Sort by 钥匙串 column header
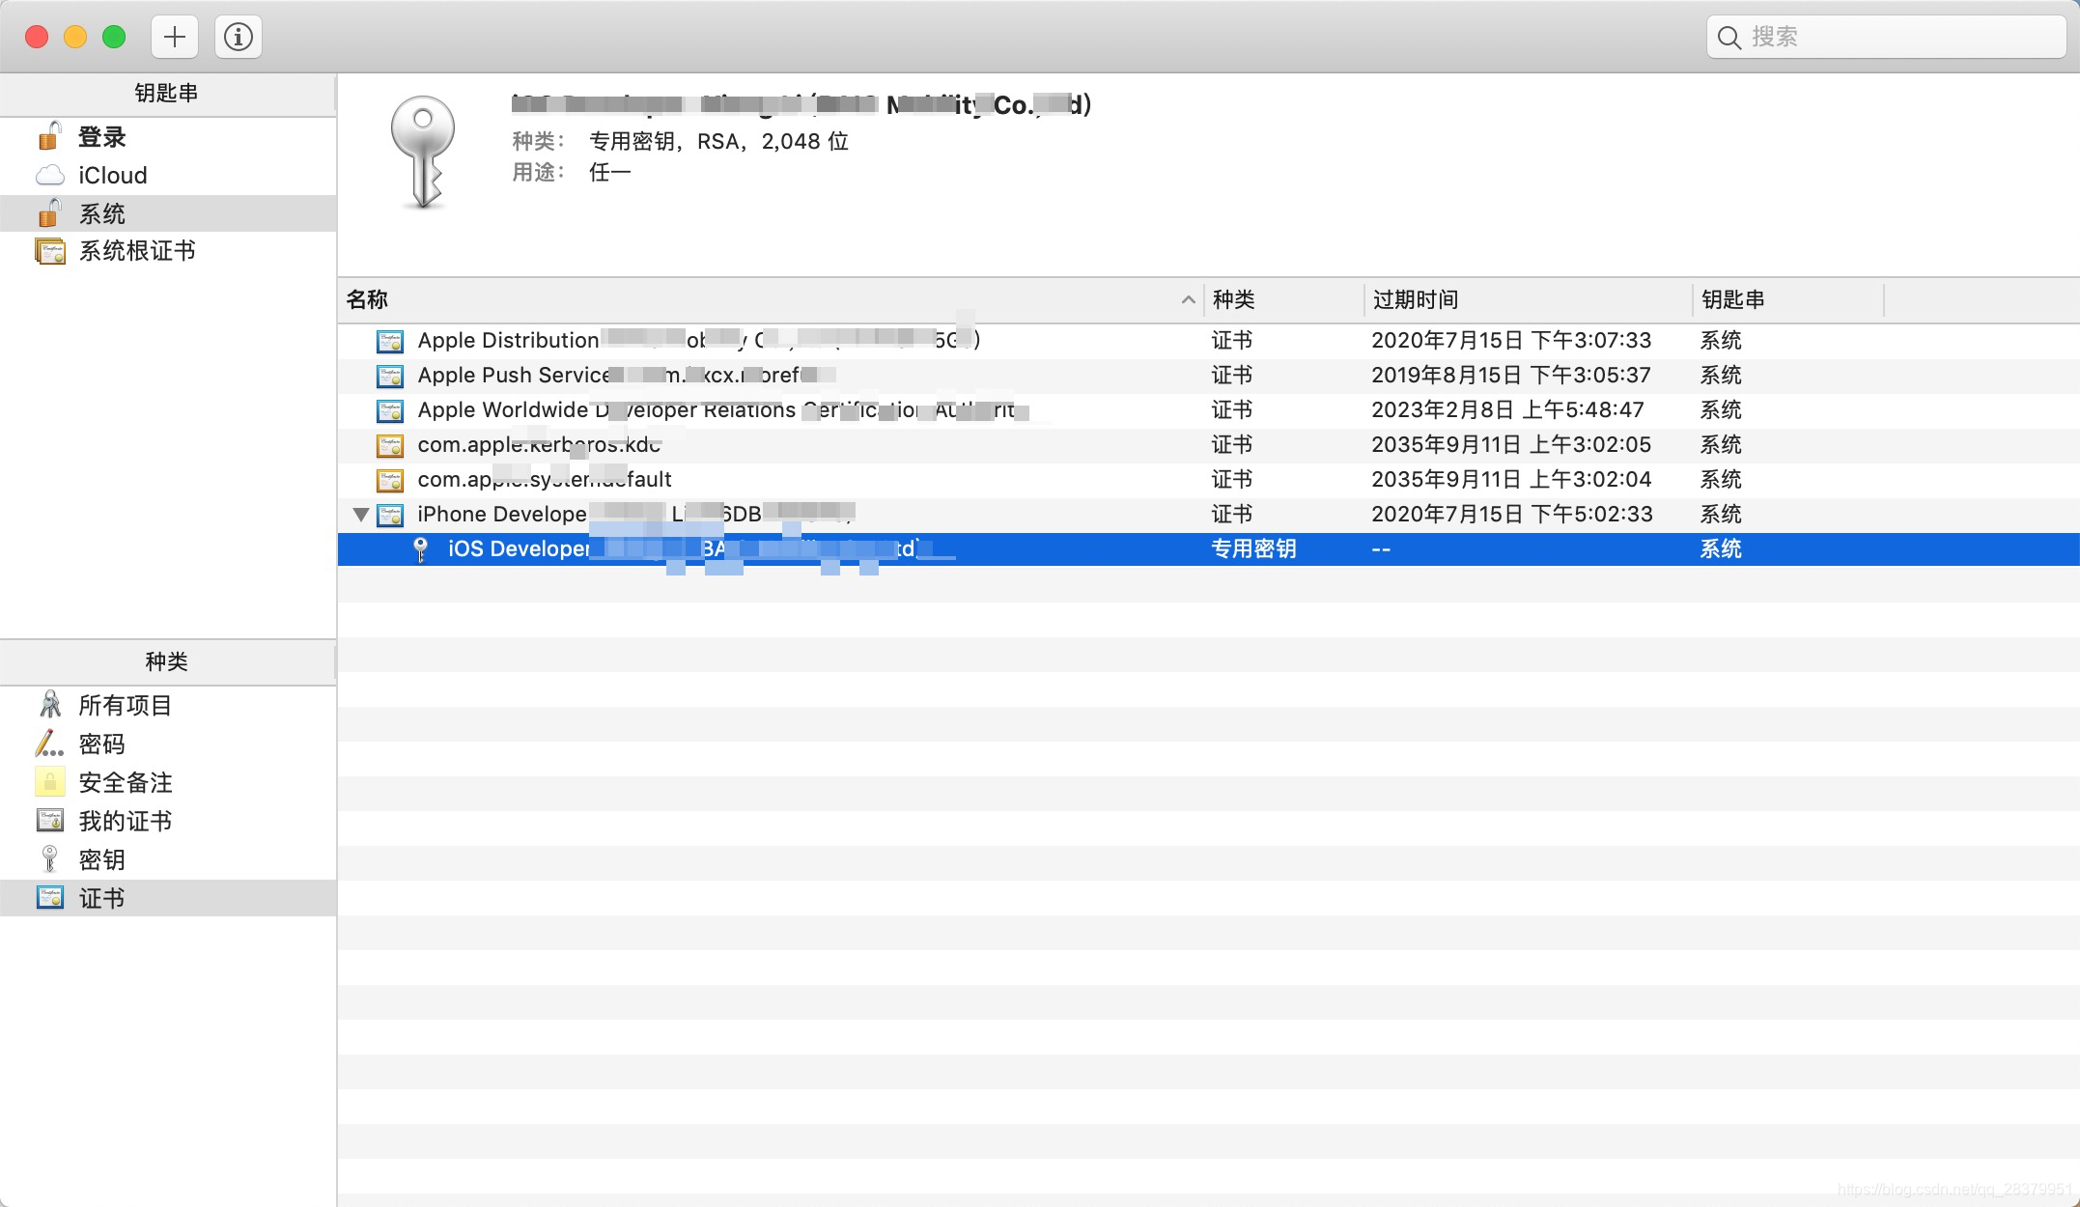The width and height of the screenshot is (2080, 1207). coord(1787,300)
